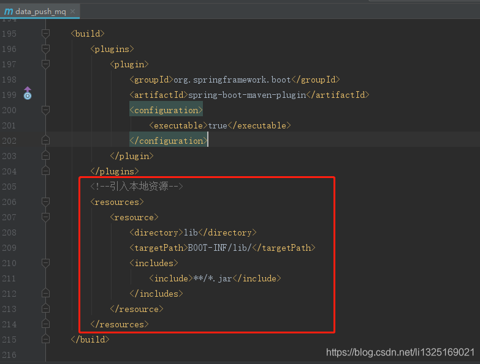This screenshot has height=364, width=480.
Task: Click the fold end marker at line 204
Action: pyautogui.click(x=45, y=171)
